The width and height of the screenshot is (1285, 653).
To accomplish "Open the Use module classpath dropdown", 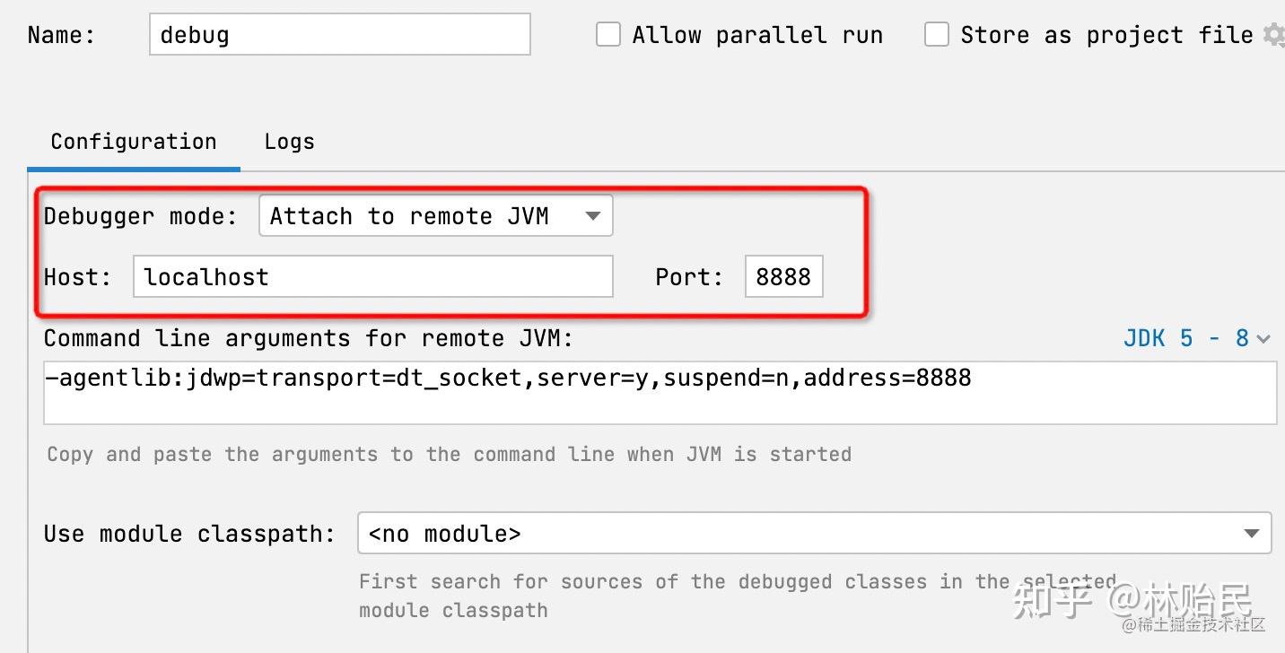I will 813,534.
